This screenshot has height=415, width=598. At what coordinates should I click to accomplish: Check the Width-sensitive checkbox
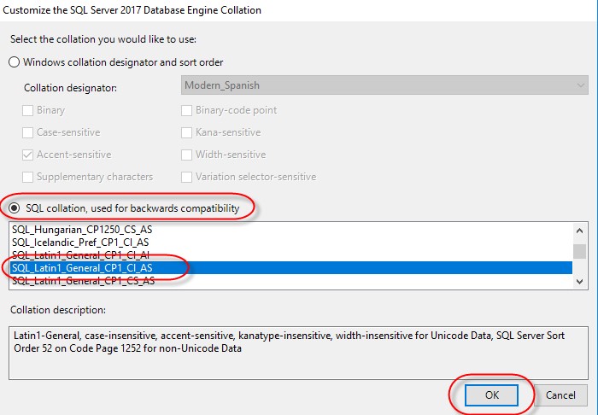tap(187, 155)
